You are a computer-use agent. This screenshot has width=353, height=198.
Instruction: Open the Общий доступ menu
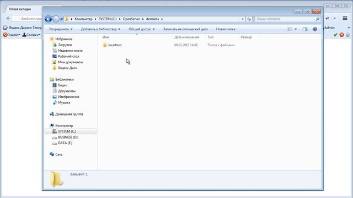click(x=142, y=29)
